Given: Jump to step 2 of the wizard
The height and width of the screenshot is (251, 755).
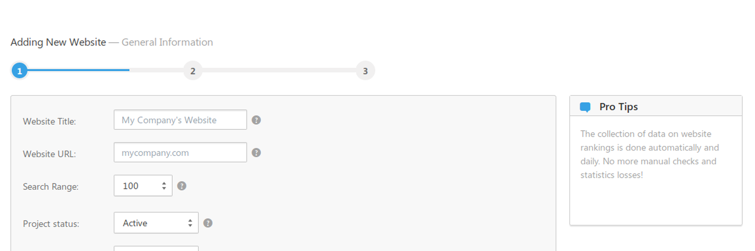Looking at the screenshot, I should (193, 71).
